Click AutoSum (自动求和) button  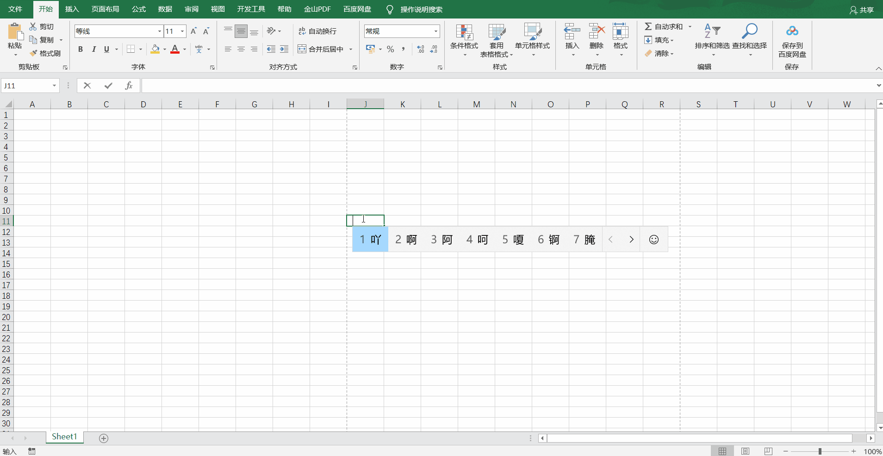click(x=664, y=26)
